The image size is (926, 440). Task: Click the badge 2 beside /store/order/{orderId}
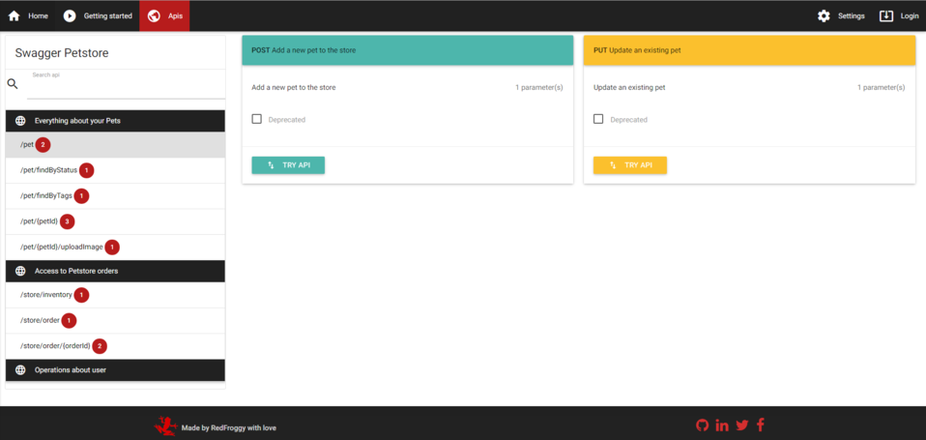coord(100,346)
